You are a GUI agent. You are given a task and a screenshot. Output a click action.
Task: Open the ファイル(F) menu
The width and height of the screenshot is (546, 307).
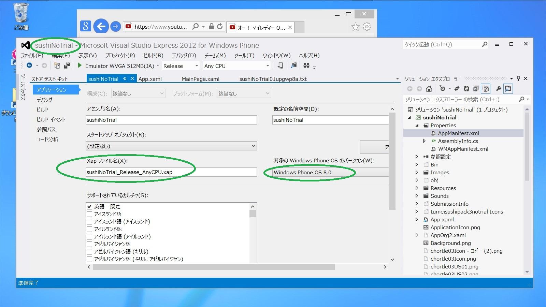(x=32, y=55)
